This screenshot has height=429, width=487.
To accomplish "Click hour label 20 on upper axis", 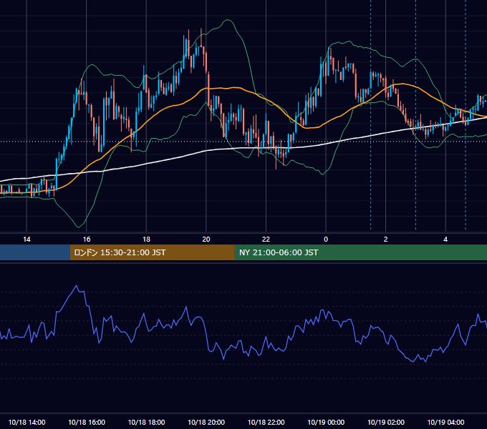I will 206,240.
